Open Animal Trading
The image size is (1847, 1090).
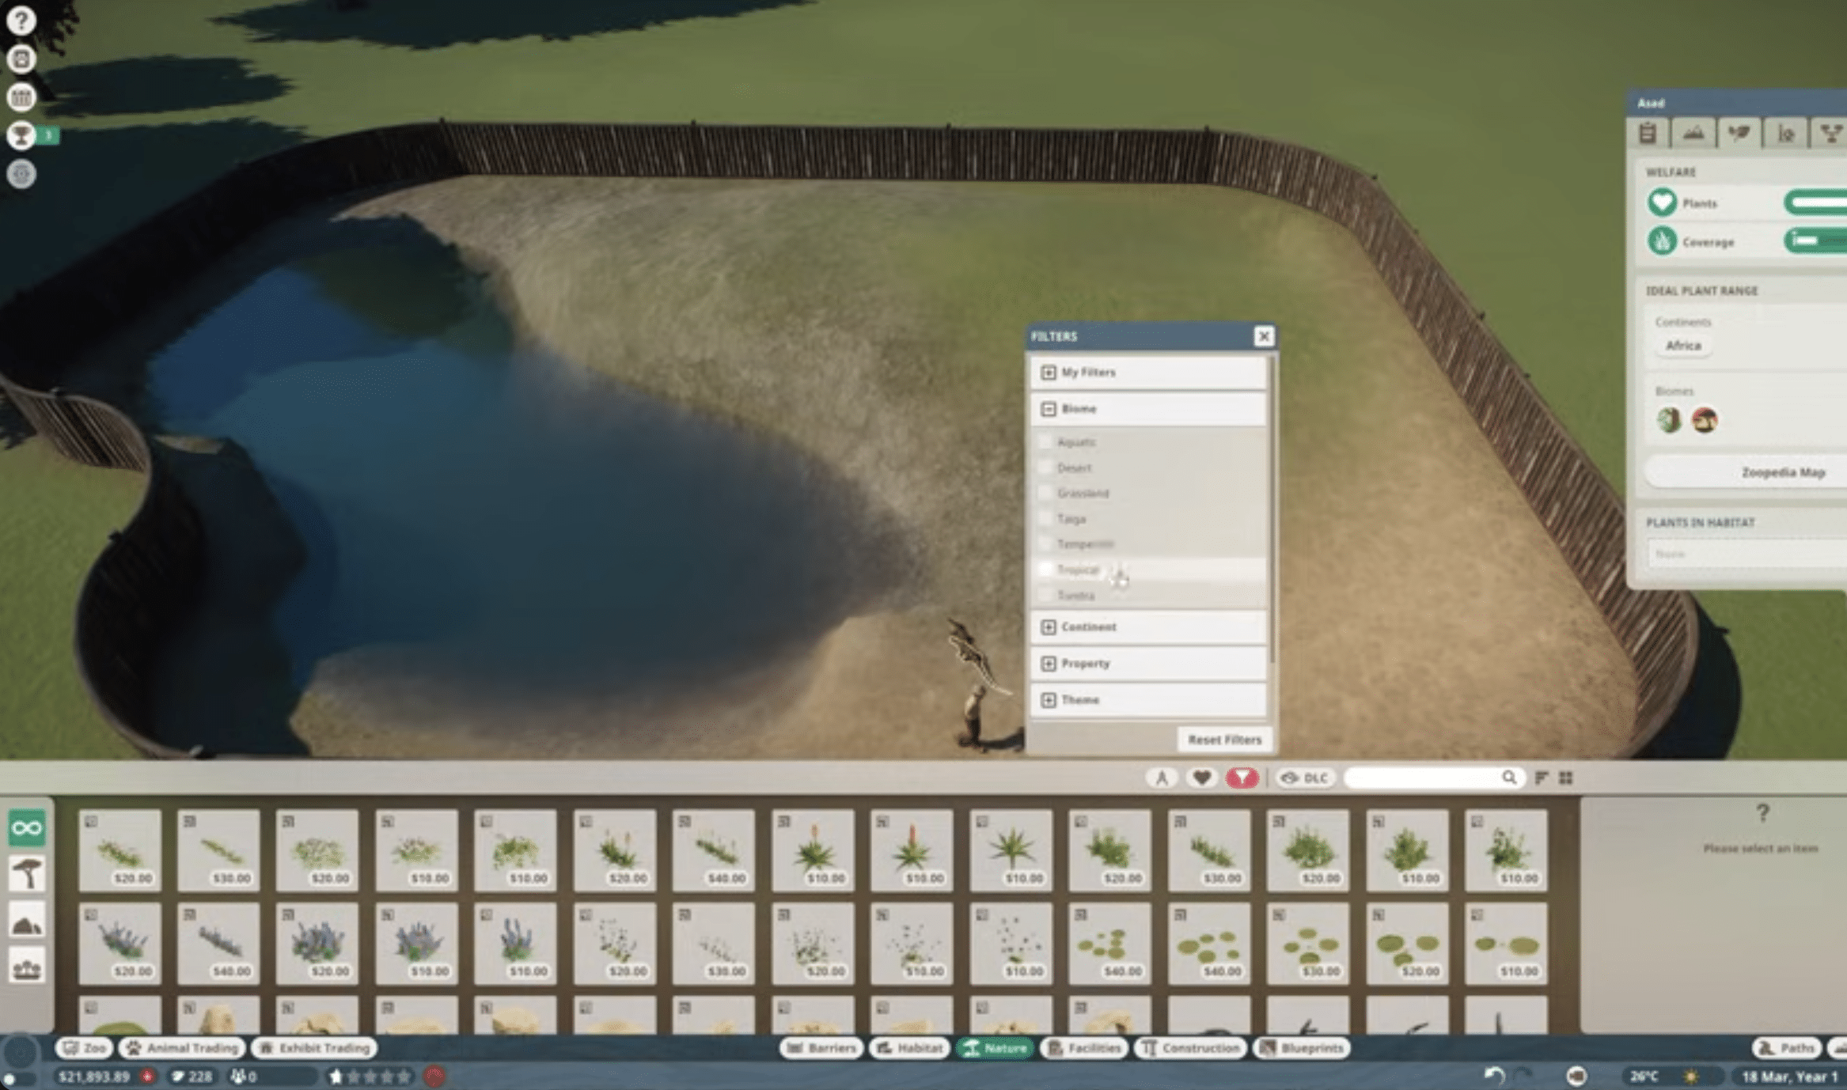pyautogui.click(x=182, y=1048)
